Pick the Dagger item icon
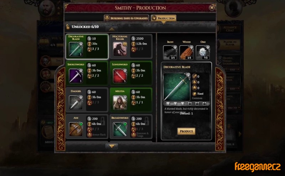Viewport: 285px width, 176px height. (76, 102)
